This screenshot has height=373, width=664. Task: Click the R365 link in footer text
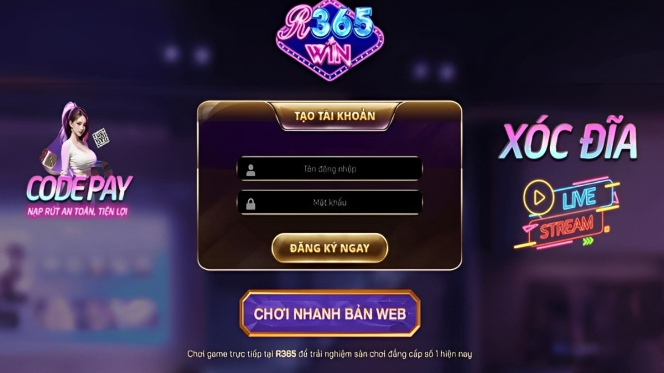[x=286, y=354]
